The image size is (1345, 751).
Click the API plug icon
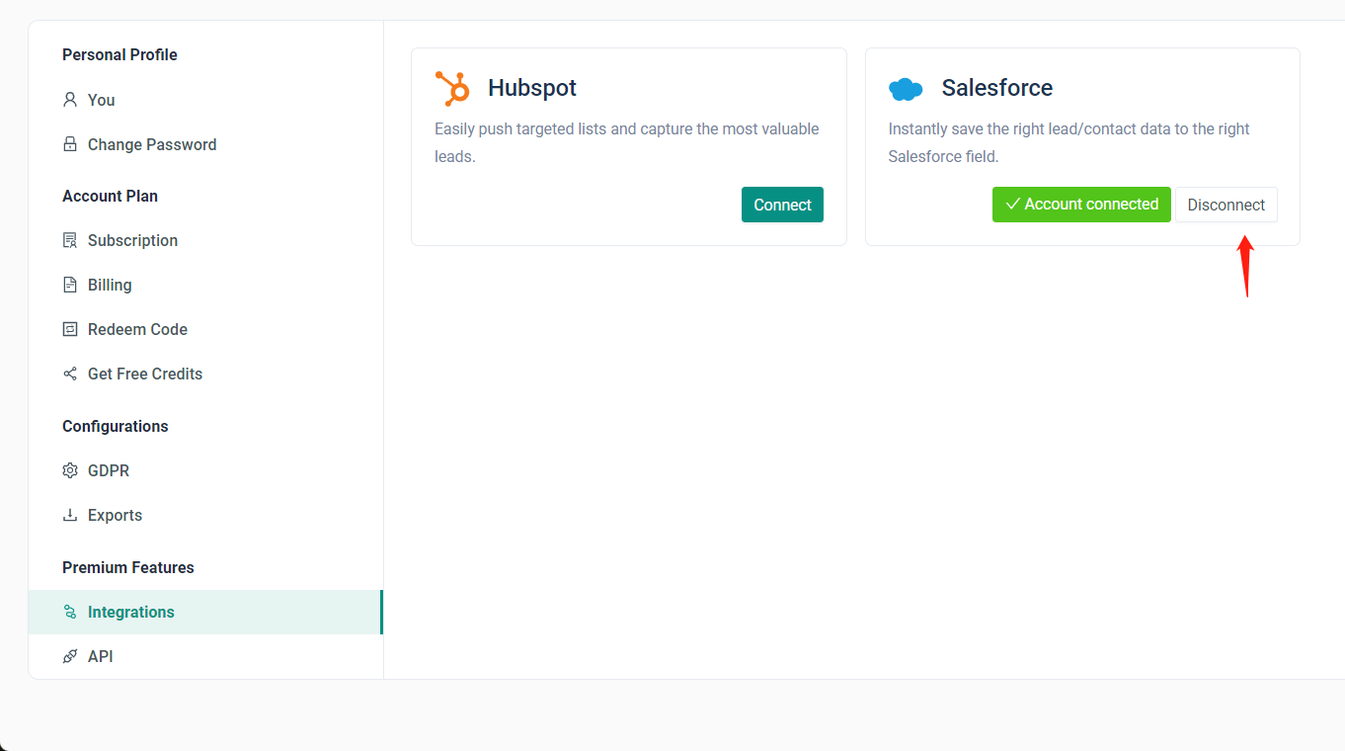tap(70, 656)
